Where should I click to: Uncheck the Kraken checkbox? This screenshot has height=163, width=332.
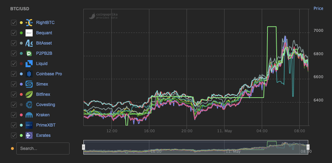(x=14, y=115)
